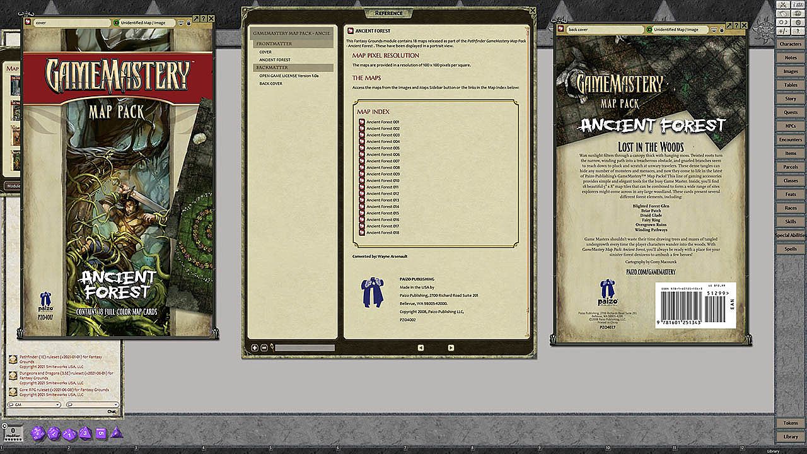
Task: Toggle the mask icon in the back cover window
Action: [713, 29]
